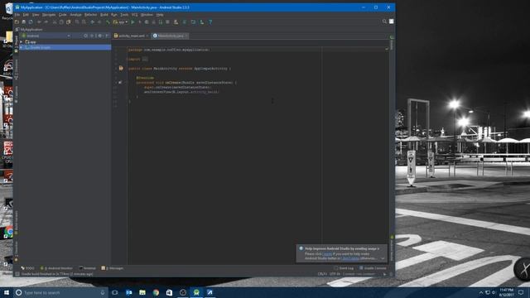The image size is (530, 298).
Task: Open line separator CRLF selector
Action: pos(322,274)
